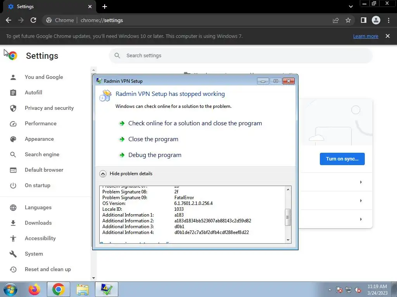
Task: Open the Action Center flag icon
Action: coord(339,290)
